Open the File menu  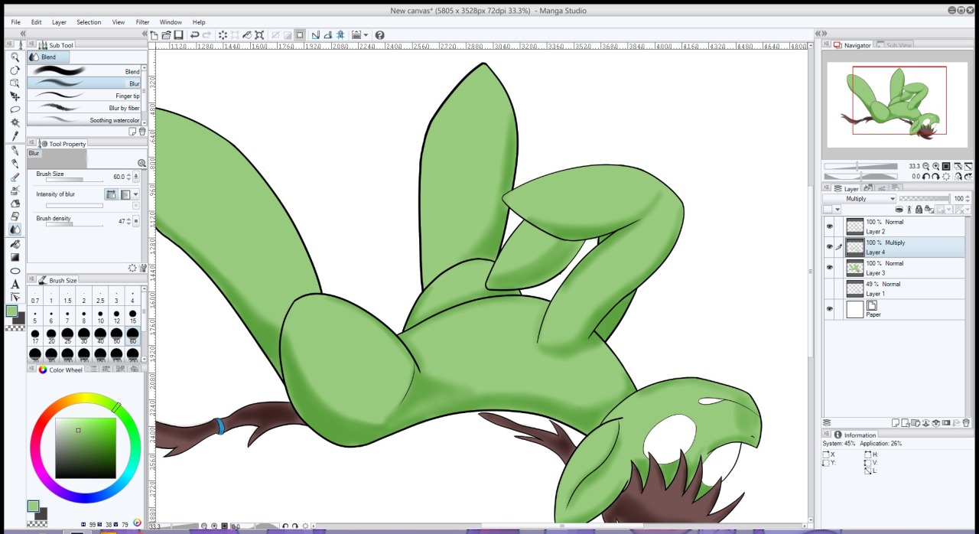15,22
